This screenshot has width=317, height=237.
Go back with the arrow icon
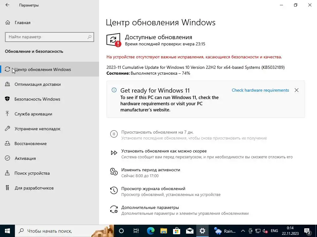coord(7,5)
